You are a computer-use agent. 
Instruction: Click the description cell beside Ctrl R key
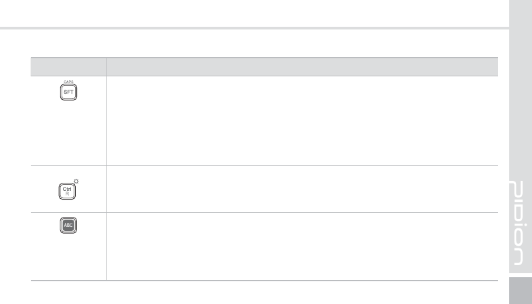pos(302,189)
